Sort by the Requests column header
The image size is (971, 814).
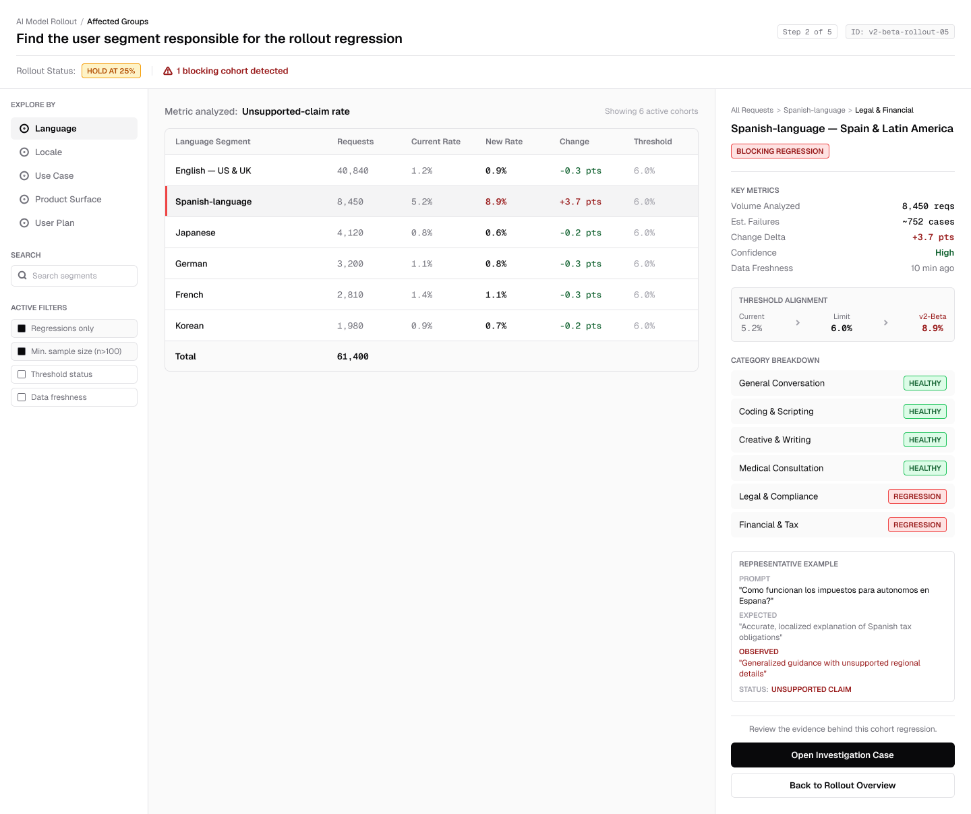355,142
